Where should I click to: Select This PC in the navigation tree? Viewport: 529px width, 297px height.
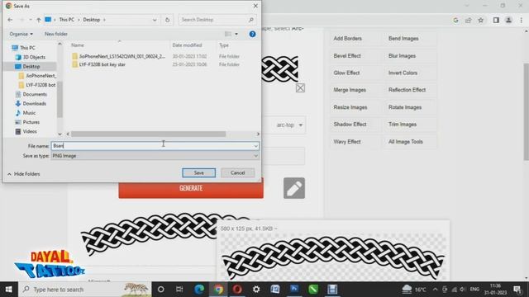click(27, 48)
